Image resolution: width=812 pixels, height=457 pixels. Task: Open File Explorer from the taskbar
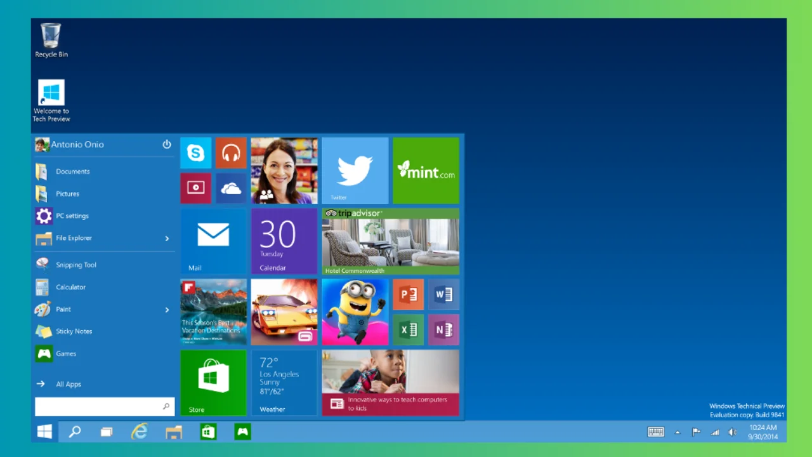tap(174, 432)
